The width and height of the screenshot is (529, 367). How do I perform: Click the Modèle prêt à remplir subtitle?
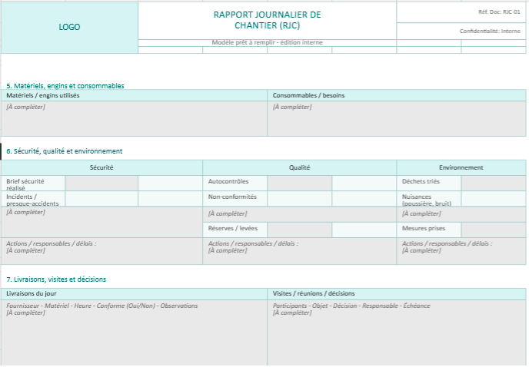267,42
